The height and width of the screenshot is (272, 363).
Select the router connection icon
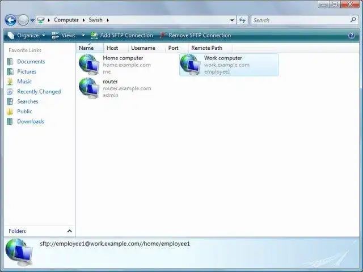[89, 88]
